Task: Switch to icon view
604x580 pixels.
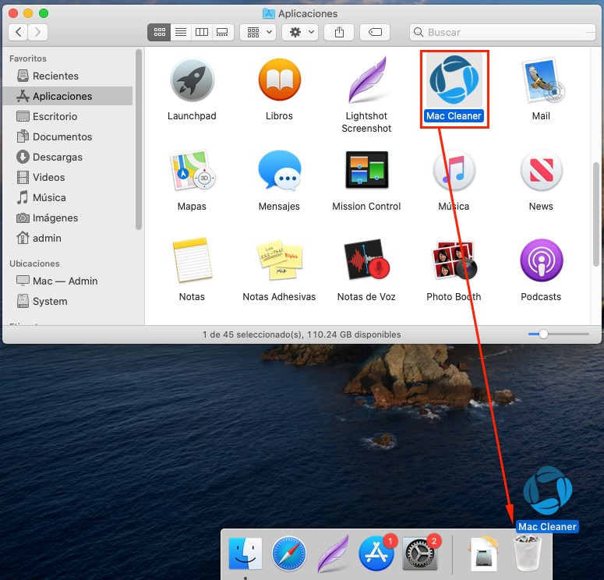Action: coord(159,32)
